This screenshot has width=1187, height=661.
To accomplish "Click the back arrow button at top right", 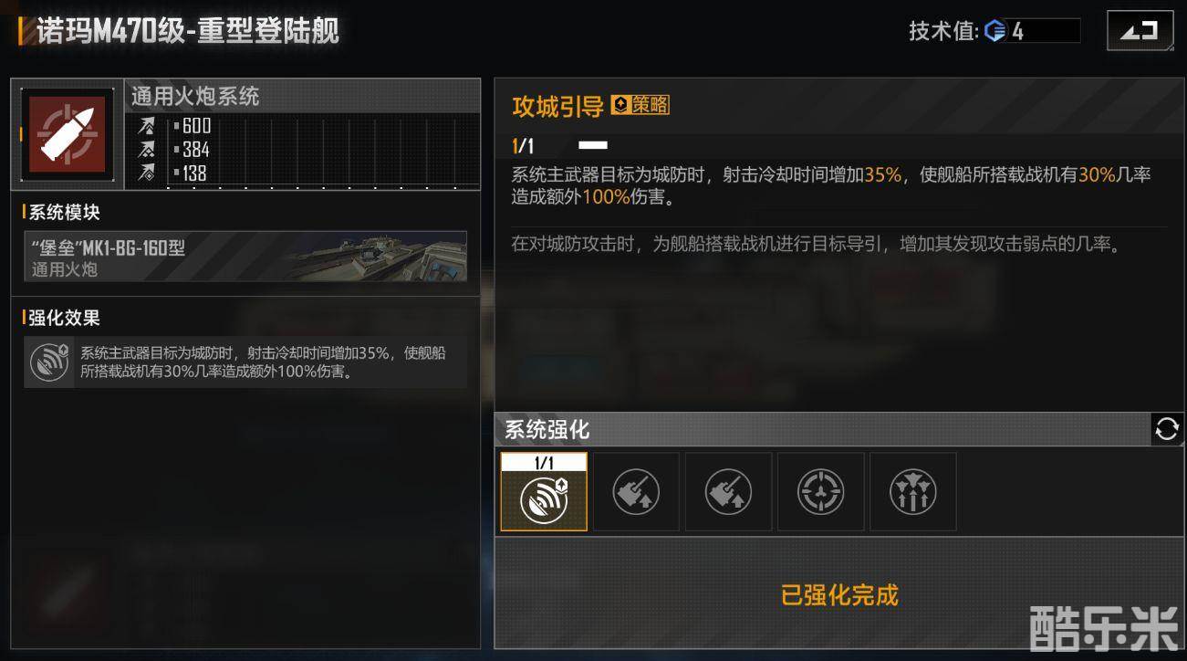I will click(x=1140, y=31).
